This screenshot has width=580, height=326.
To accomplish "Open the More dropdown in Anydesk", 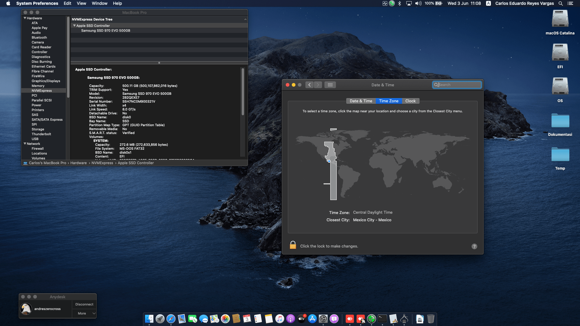I will pos(84,313).
